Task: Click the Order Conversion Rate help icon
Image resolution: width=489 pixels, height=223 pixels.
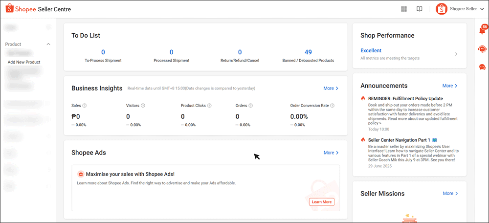Action: click(332, 106)
